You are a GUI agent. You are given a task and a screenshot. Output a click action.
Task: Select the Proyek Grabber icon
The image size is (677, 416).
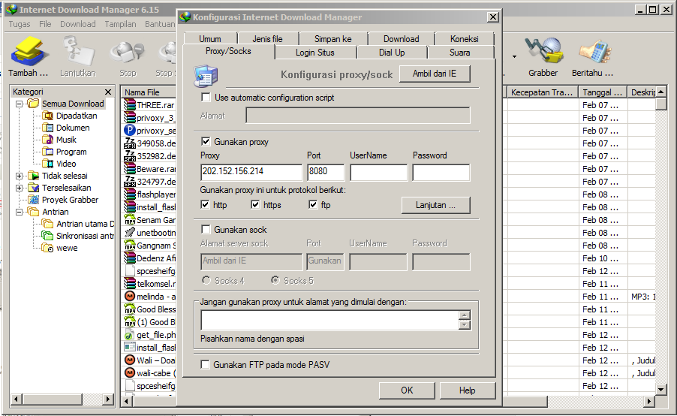coord(33,200)
